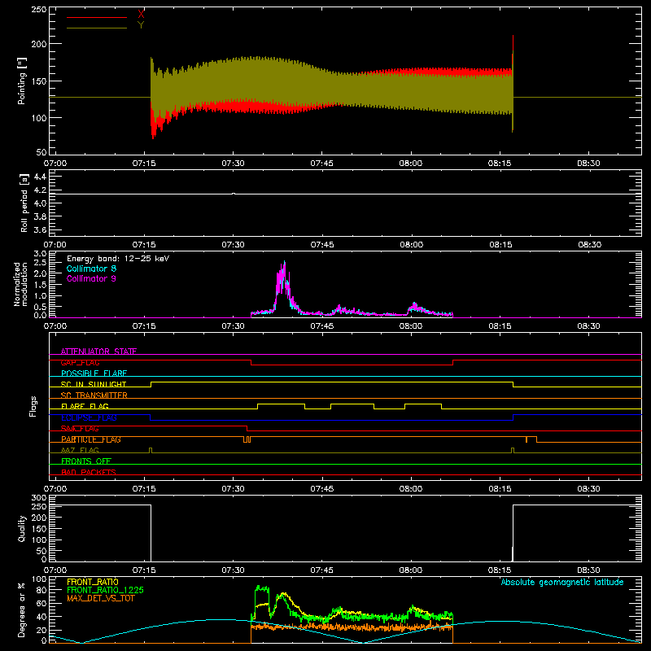Image resolution: width=651 pixels, height=651 pixels.
Task: Click the 'Collimator 8' legend entry
Action: tap(91, 269)
